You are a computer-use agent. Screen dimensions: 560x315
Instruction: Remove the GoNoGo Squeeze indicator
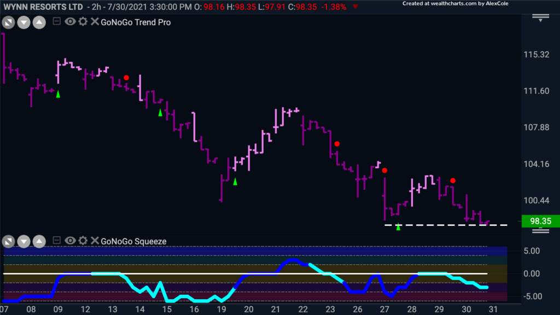coord(95,241)
